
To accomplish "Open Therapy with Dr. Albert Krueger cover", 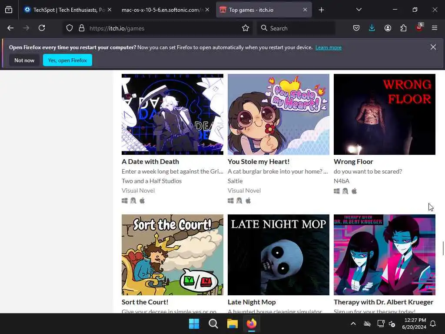I will 385,255.
